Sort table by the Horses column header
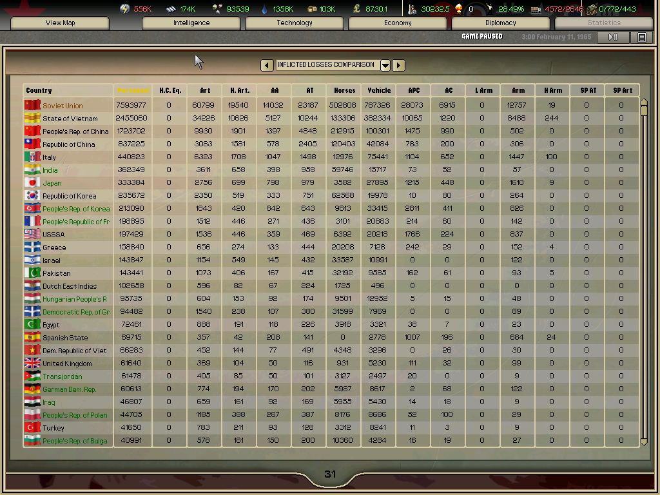Screen dimensions: 660x495 pyautogui.click(x=344, y=90)
